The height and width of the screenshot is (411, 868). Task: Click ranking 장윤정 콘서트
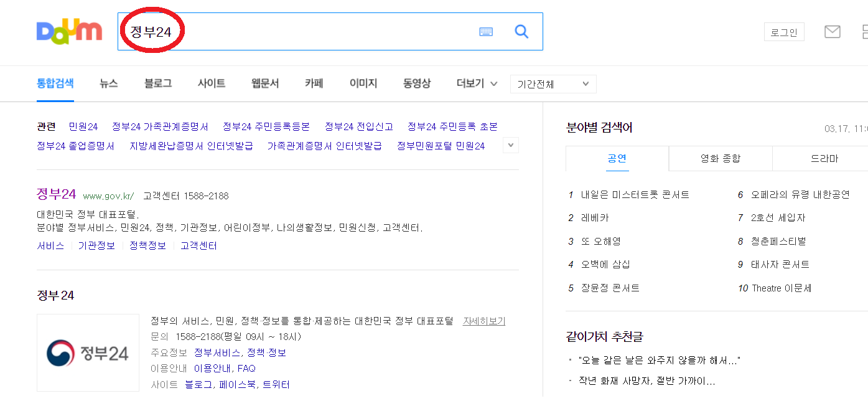point(610,288)
